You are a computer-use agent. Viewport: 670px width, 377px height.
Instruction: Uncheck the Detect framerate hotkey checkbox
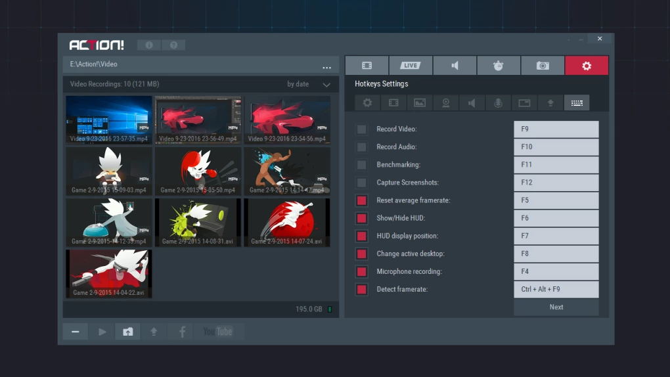click(x=361, y=289)
